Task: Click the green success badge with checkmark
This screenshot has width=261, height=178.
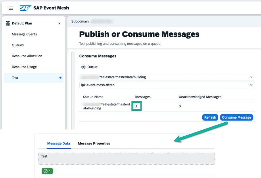Action: (x=47, y=171)
